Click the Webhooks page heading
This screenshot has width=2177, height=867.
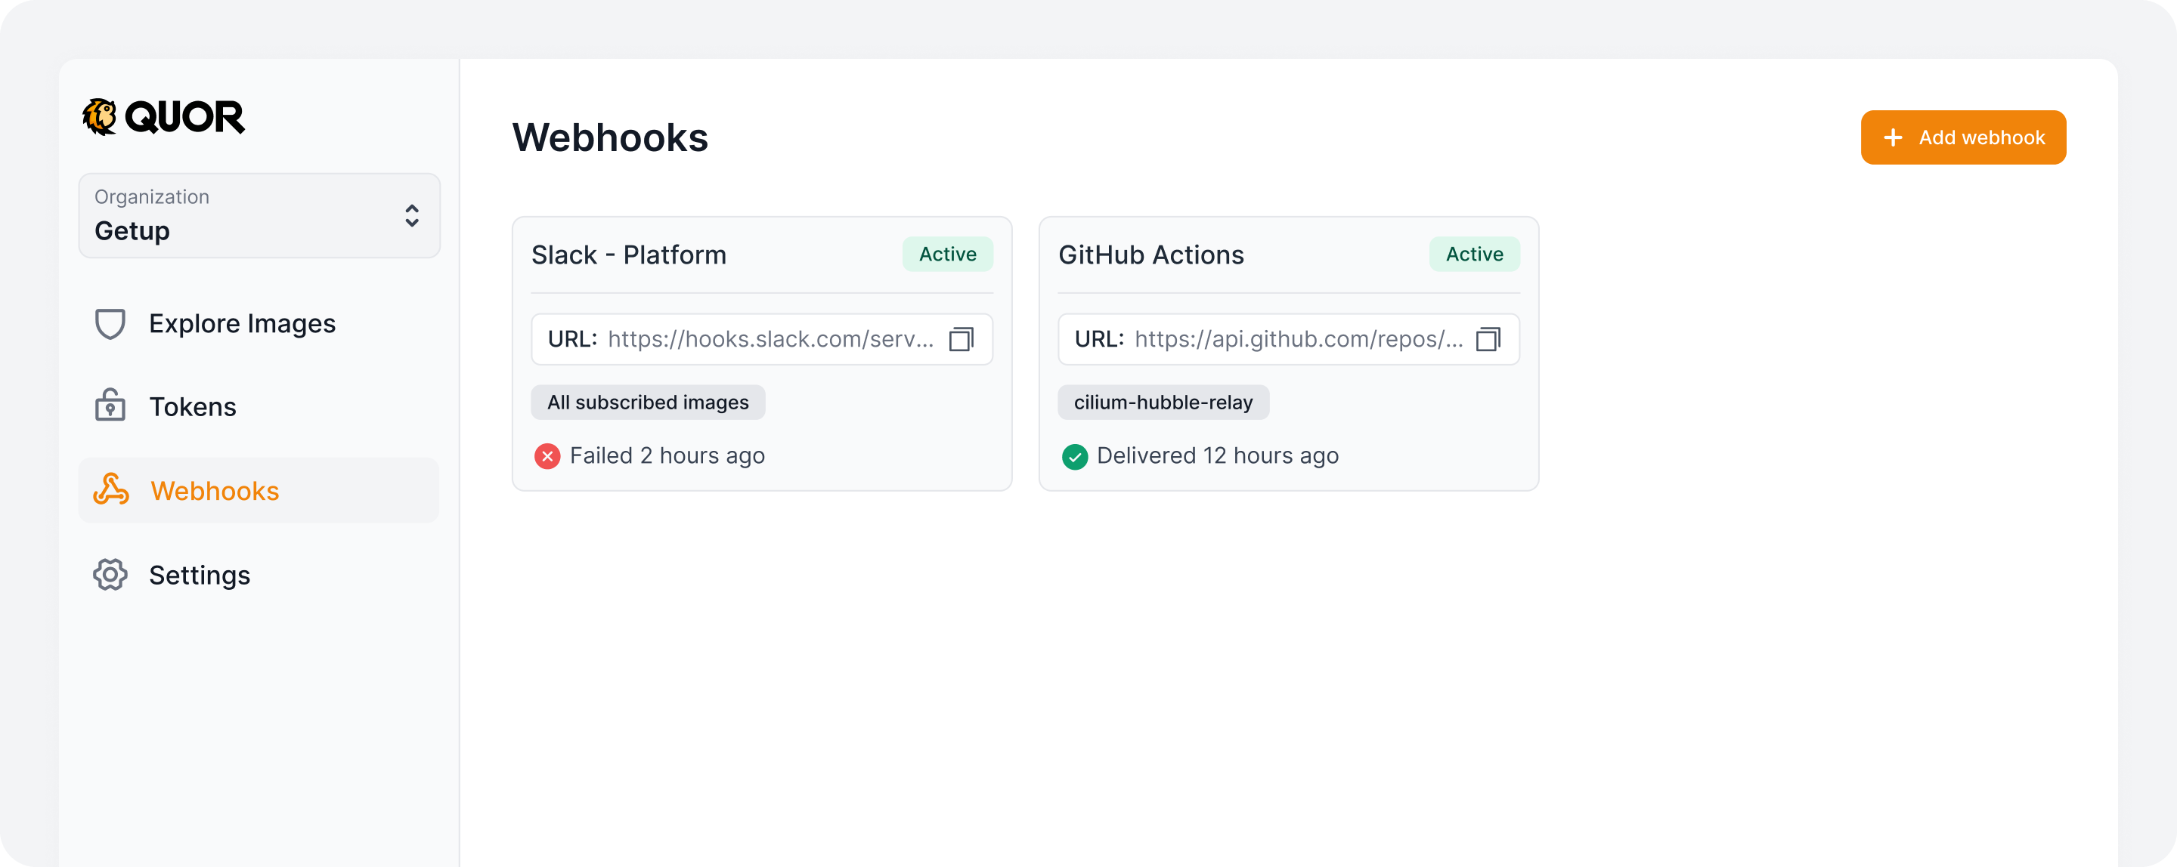point(610,137)
